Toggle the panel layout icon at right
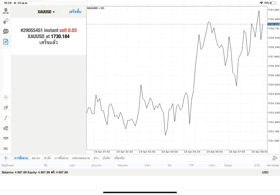 click(x=275, y=158)
